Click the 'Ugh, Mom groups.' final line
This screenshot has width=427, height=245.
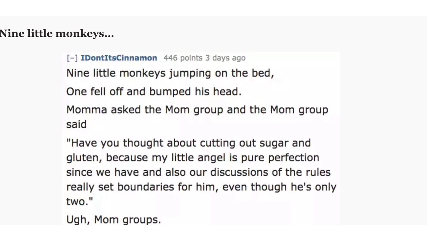tap(113, 220)
